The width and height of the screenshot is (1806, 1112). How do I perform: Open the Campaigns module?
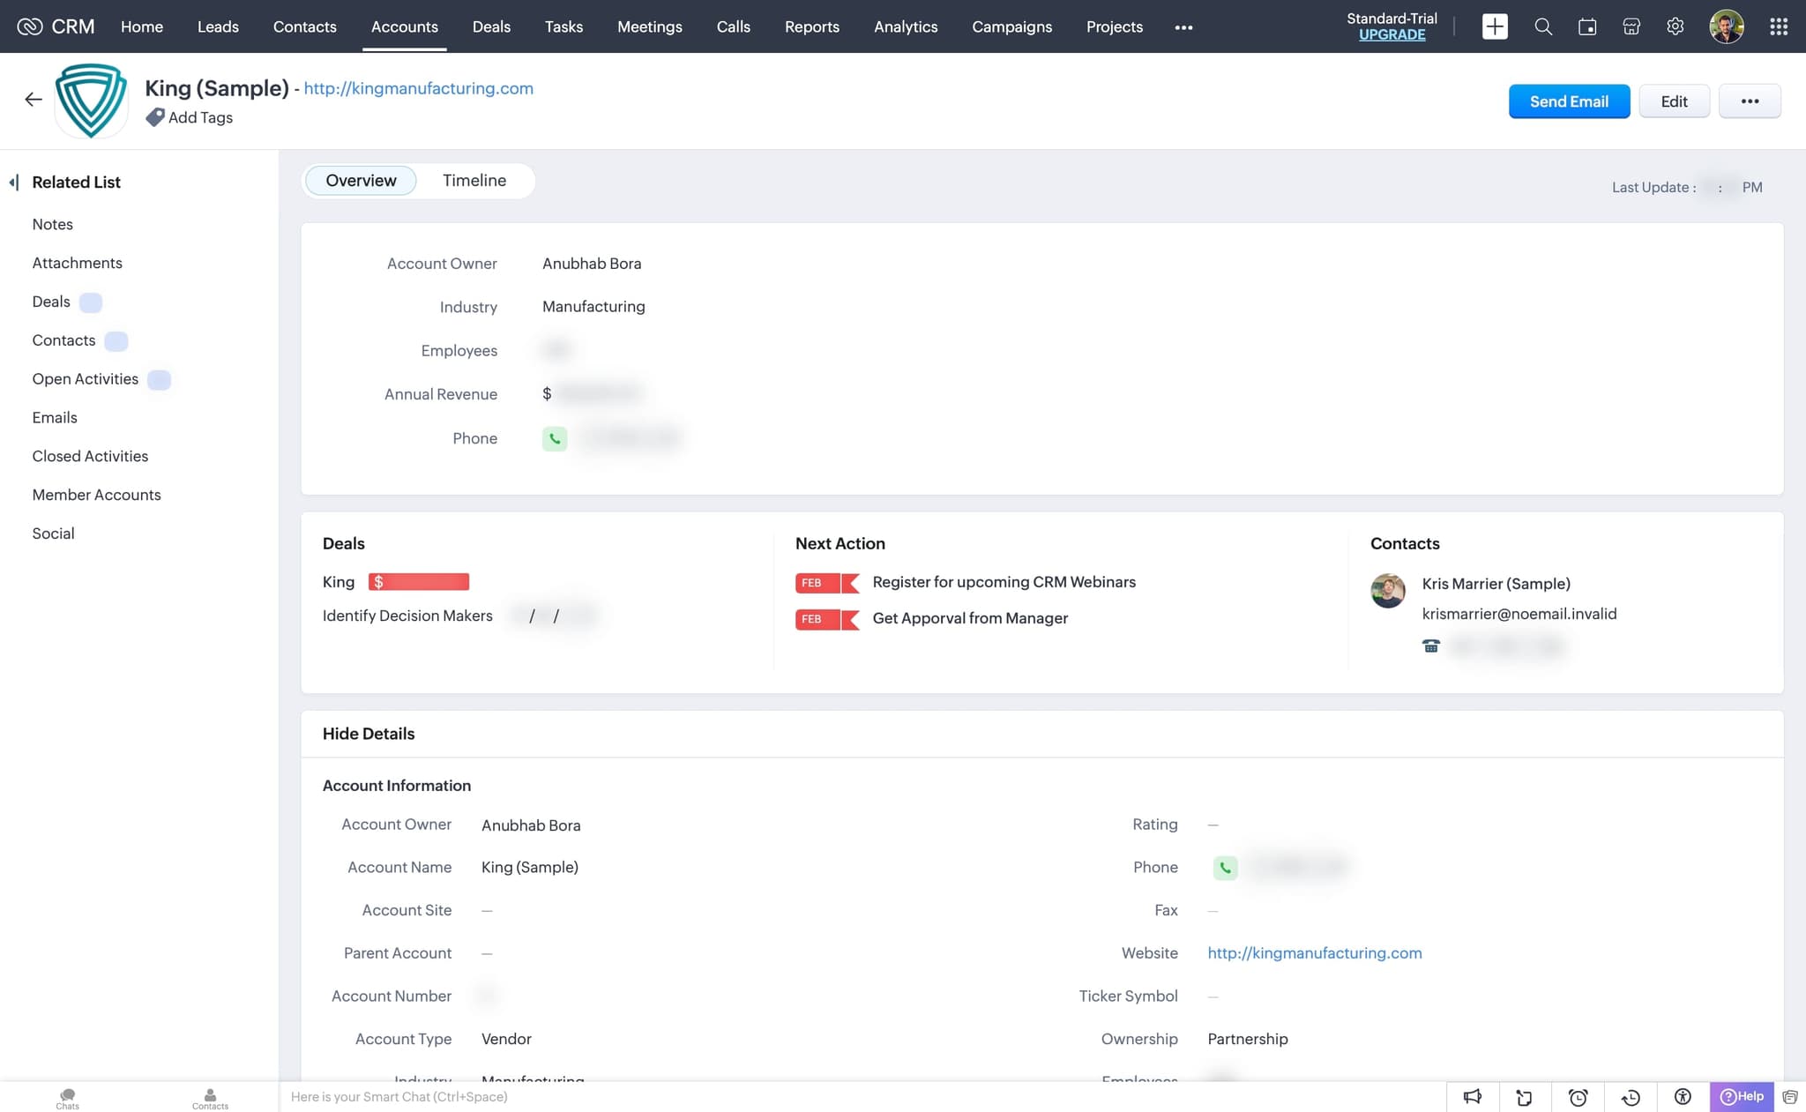tap(1011, 26)
